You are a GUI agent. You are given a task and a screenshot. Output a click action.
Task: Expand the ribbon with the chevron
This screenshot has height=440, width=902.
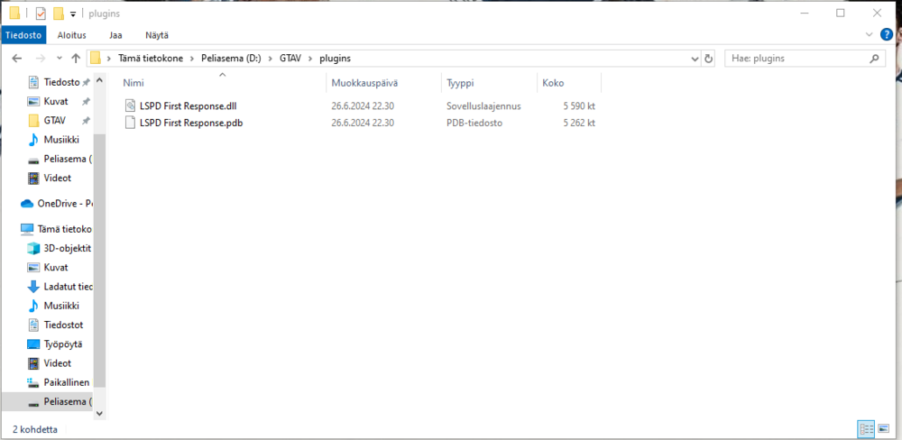tap(870, 35)
